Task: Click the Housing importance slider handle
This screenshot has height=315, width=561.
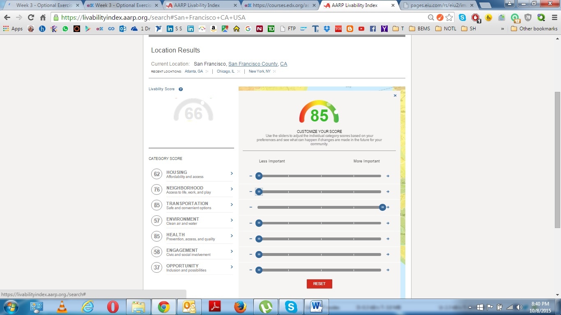Action: coord(259,176)
